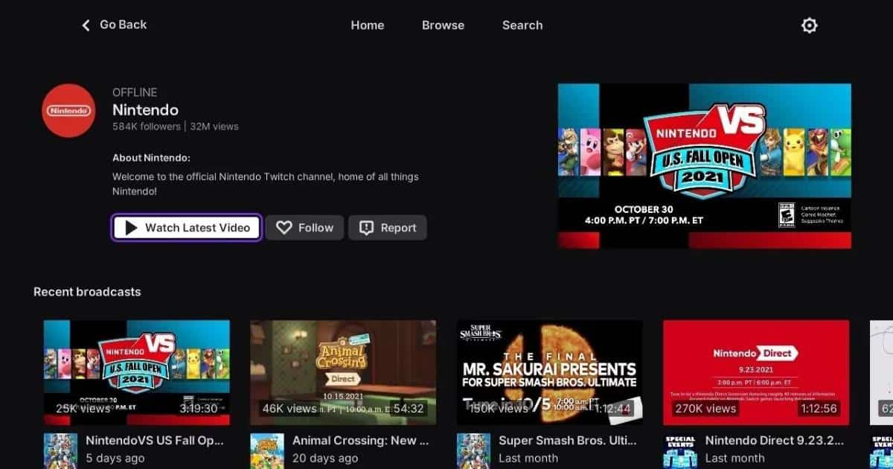893x469 pixels.
Task: Open the Search tab
Action: coord(522,25)
